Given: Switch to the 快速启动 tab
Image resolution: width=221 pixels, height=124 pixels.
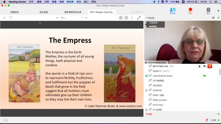Looking at the screenshot, I should [15, 12].
